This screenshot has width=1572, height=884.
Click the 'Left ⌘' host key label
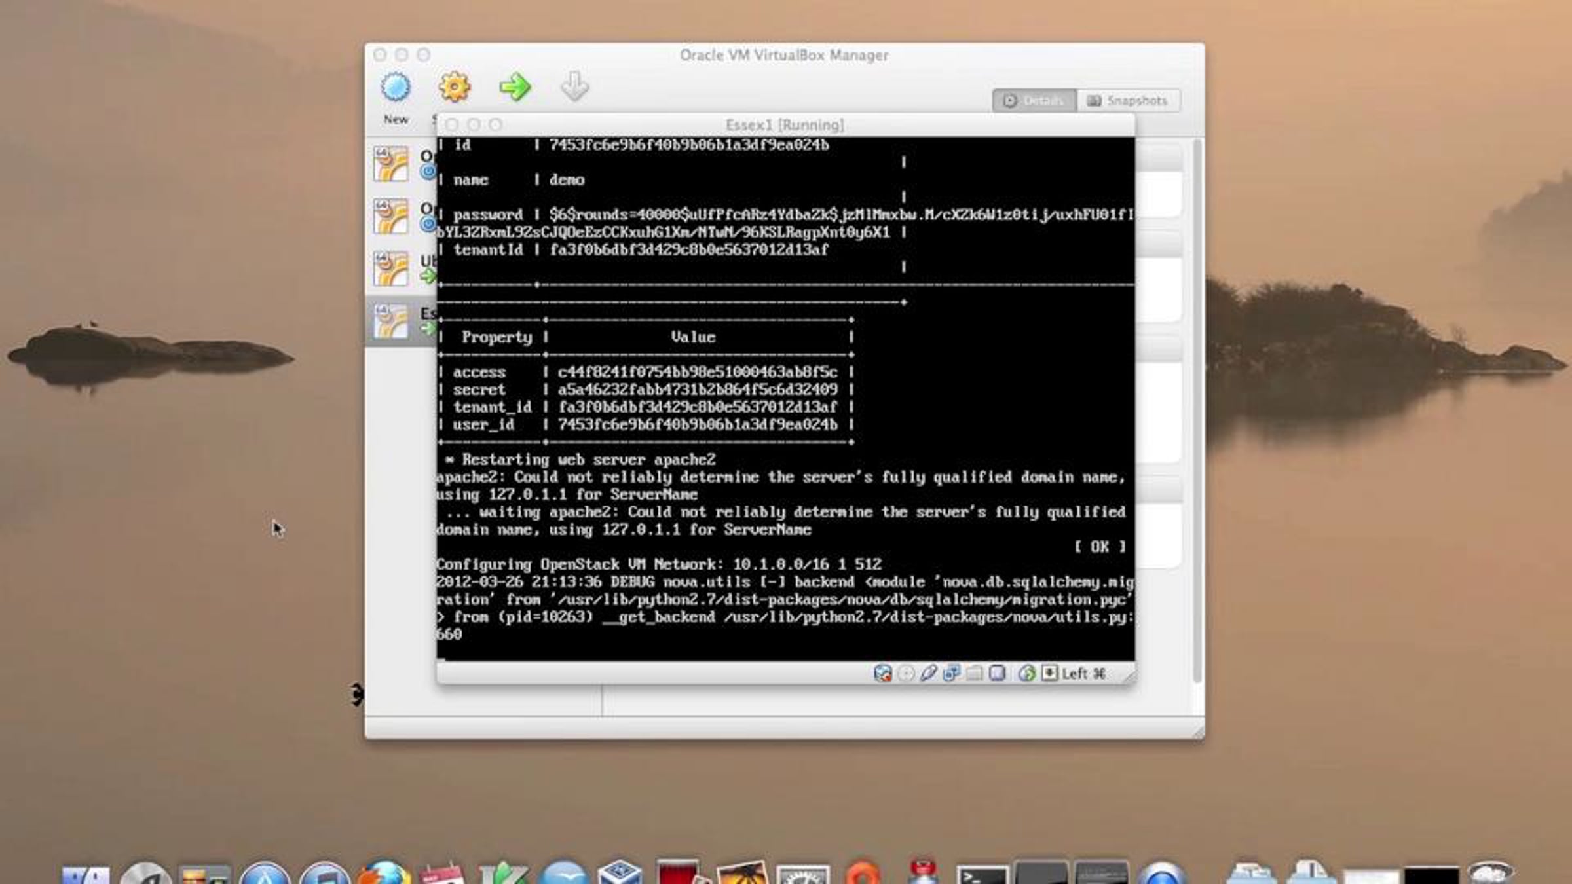[1084, 673]
